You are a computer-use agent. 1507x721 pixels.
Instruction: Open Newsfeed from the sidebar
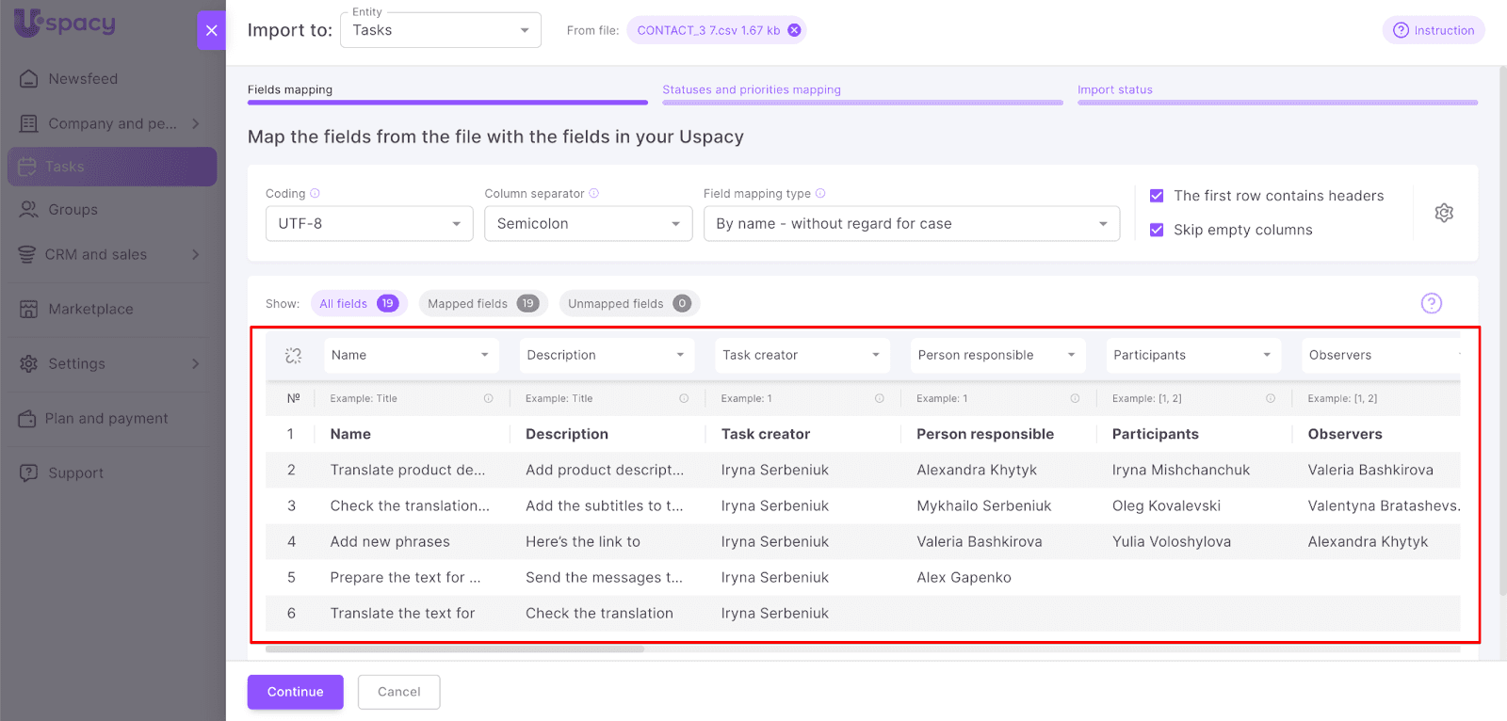pyautogui.click(x=83, y=79)
